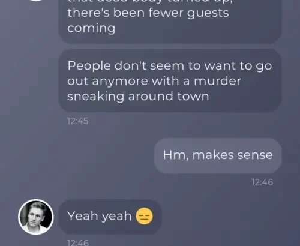The width and height of the screenshot is (300, 246).
Task: Tap the word "anymore" in the message
Action: (120, 82)
